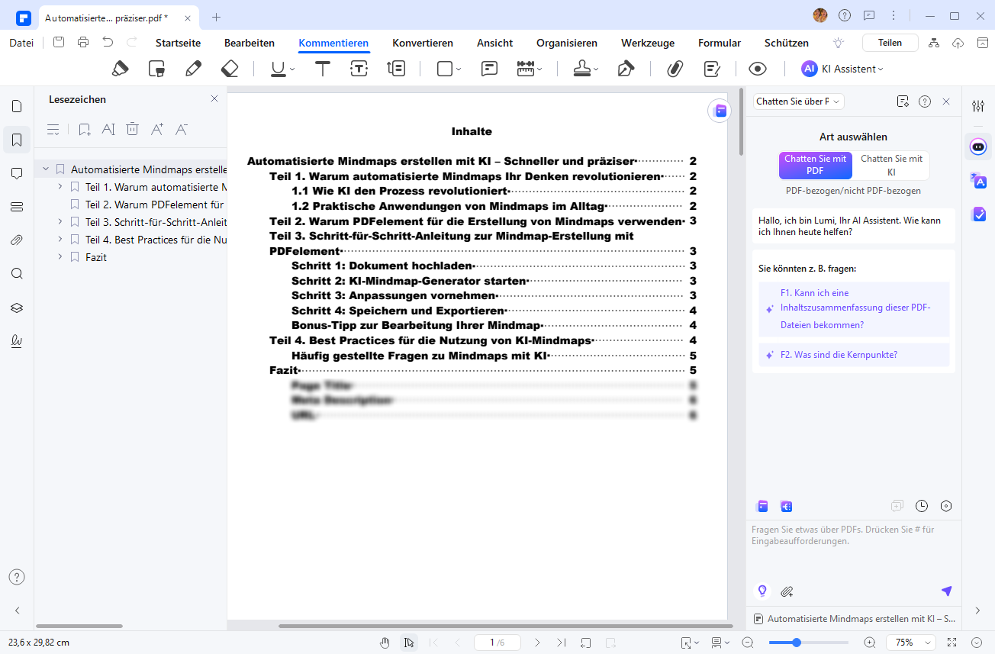Expand Teil 1 bookmark
This screenshot has height=654, width=995.
tap(60, 187)
